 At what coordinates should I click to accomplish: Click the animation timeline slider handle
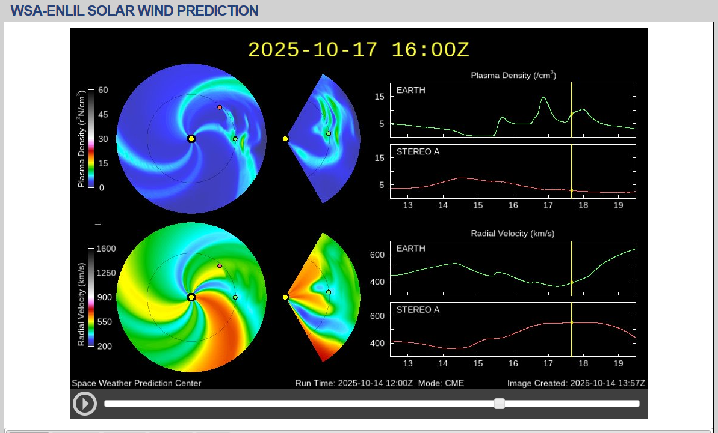tap(499, 404)
